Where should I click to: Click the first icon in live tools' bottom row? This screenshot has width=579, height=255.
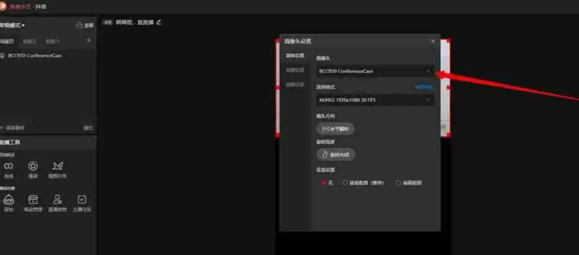9,200
